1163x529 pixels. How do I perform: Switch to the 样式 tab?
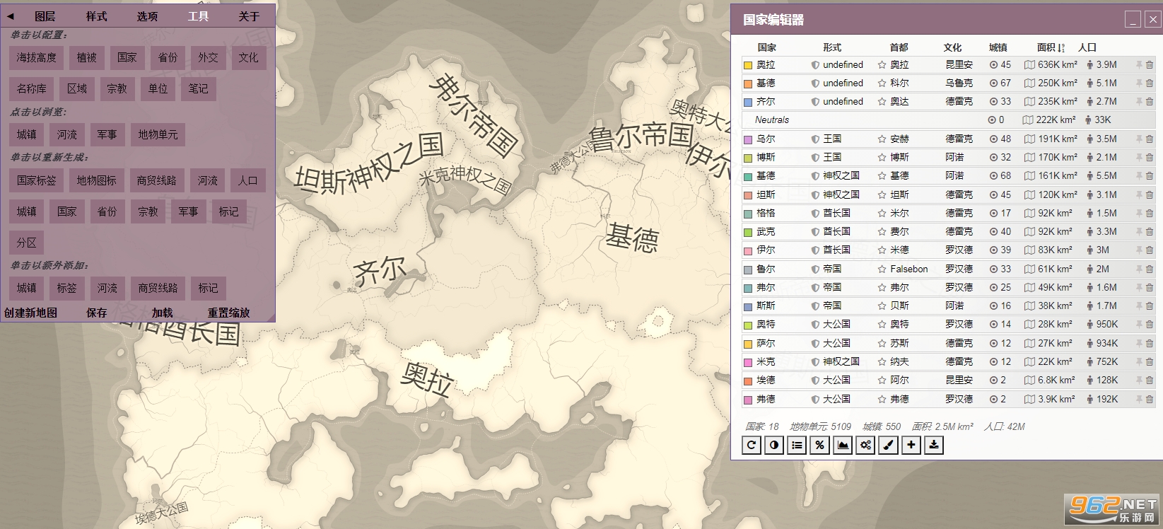[96, 16]
